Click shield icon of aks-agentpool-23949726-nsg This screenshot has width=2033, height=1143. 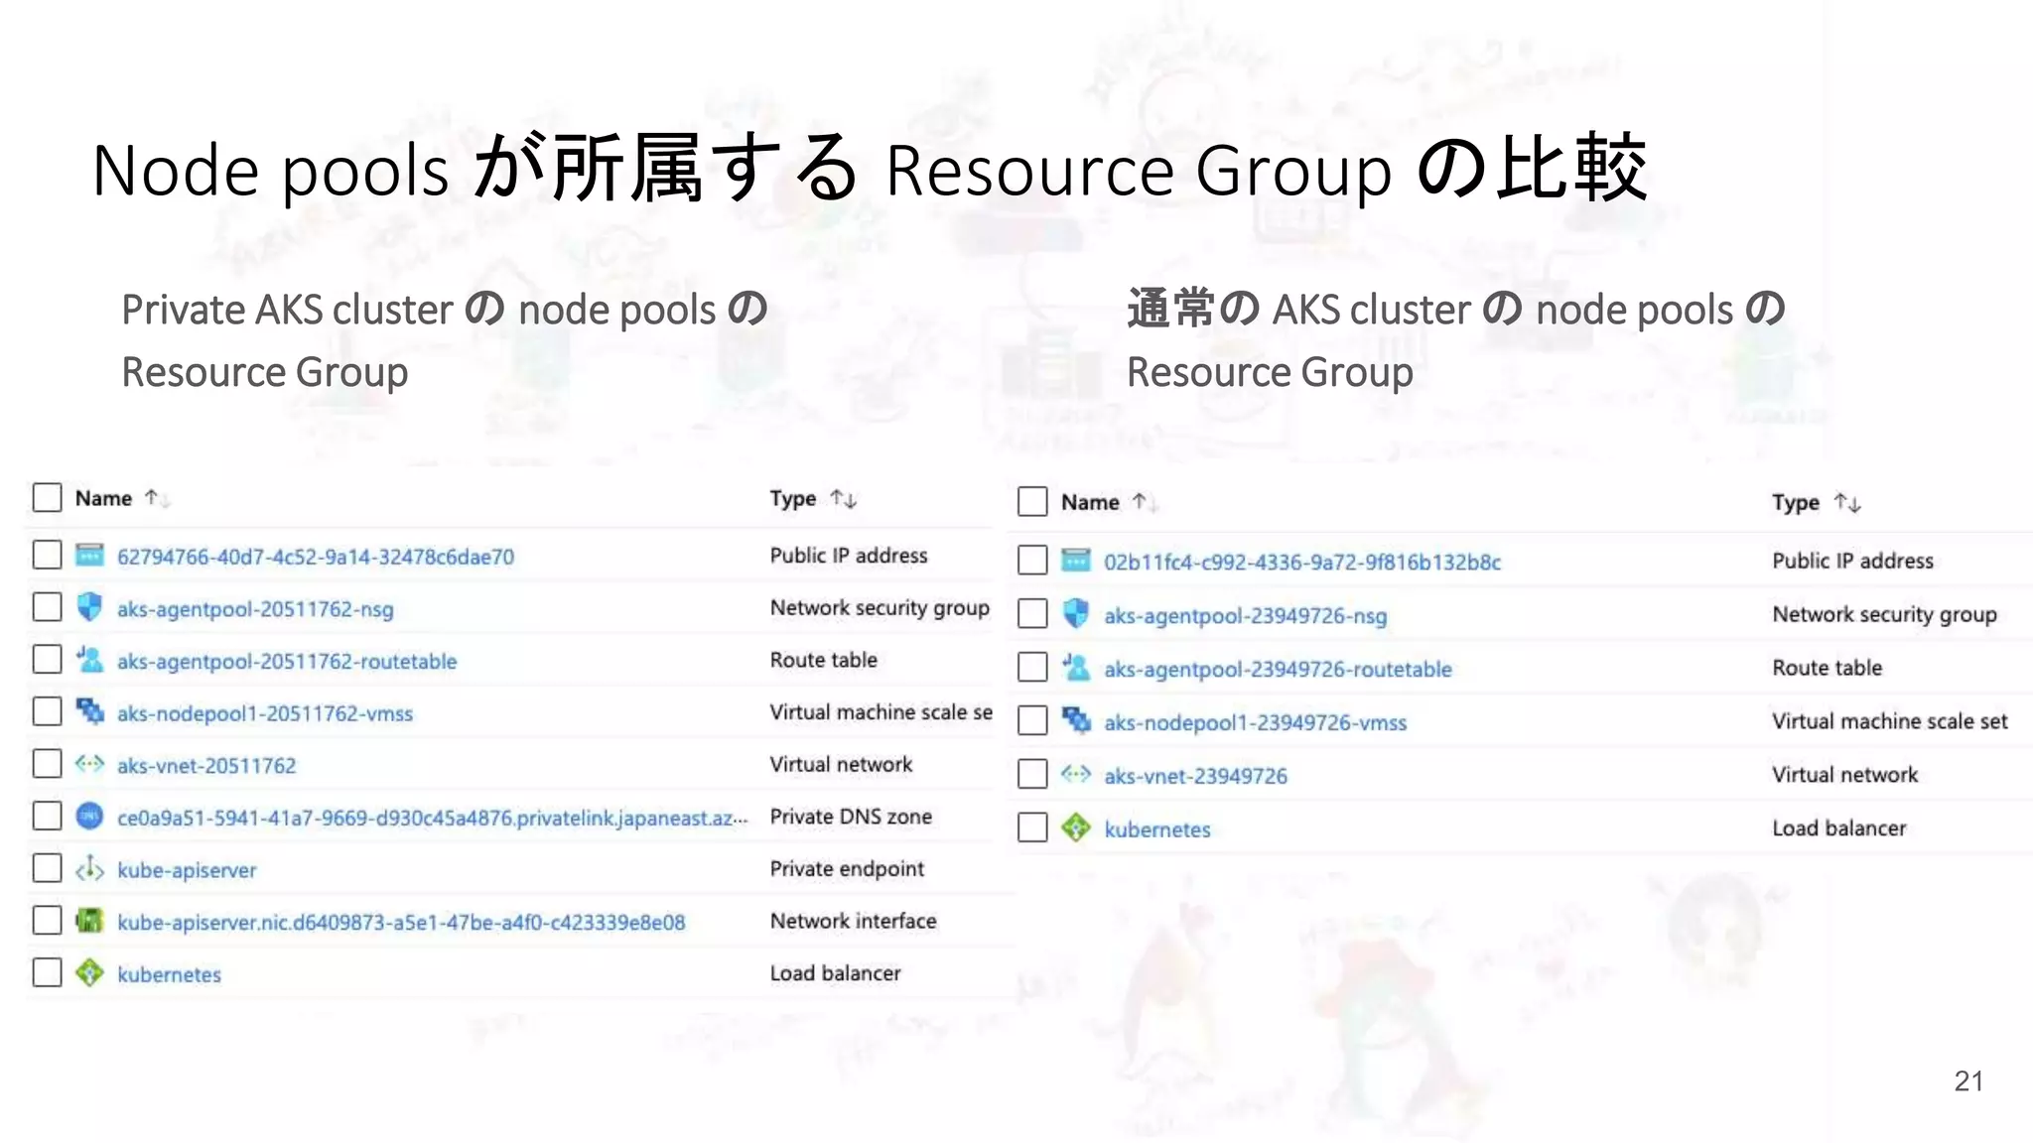[x=1076, y=613]
